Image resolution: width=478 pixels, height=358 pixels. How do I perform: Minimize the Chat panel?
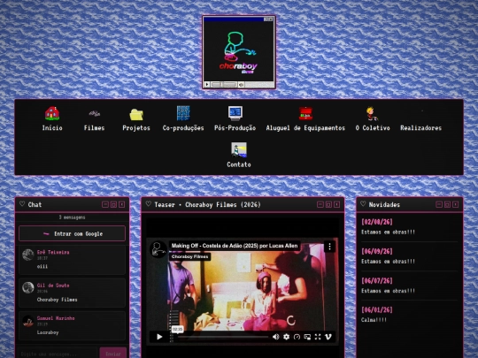pos(105,204)
